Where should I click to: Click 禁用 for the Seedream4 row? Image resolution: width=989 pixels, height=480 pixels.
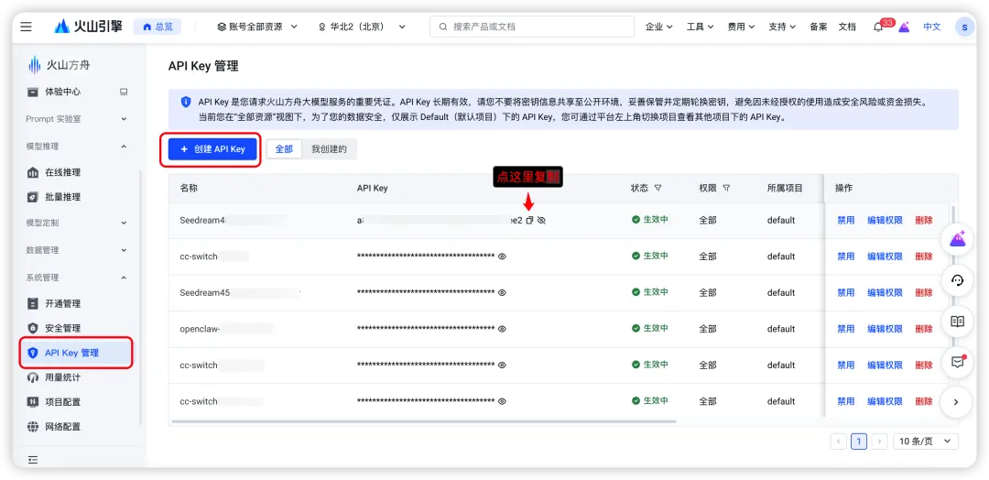(846, 220)
